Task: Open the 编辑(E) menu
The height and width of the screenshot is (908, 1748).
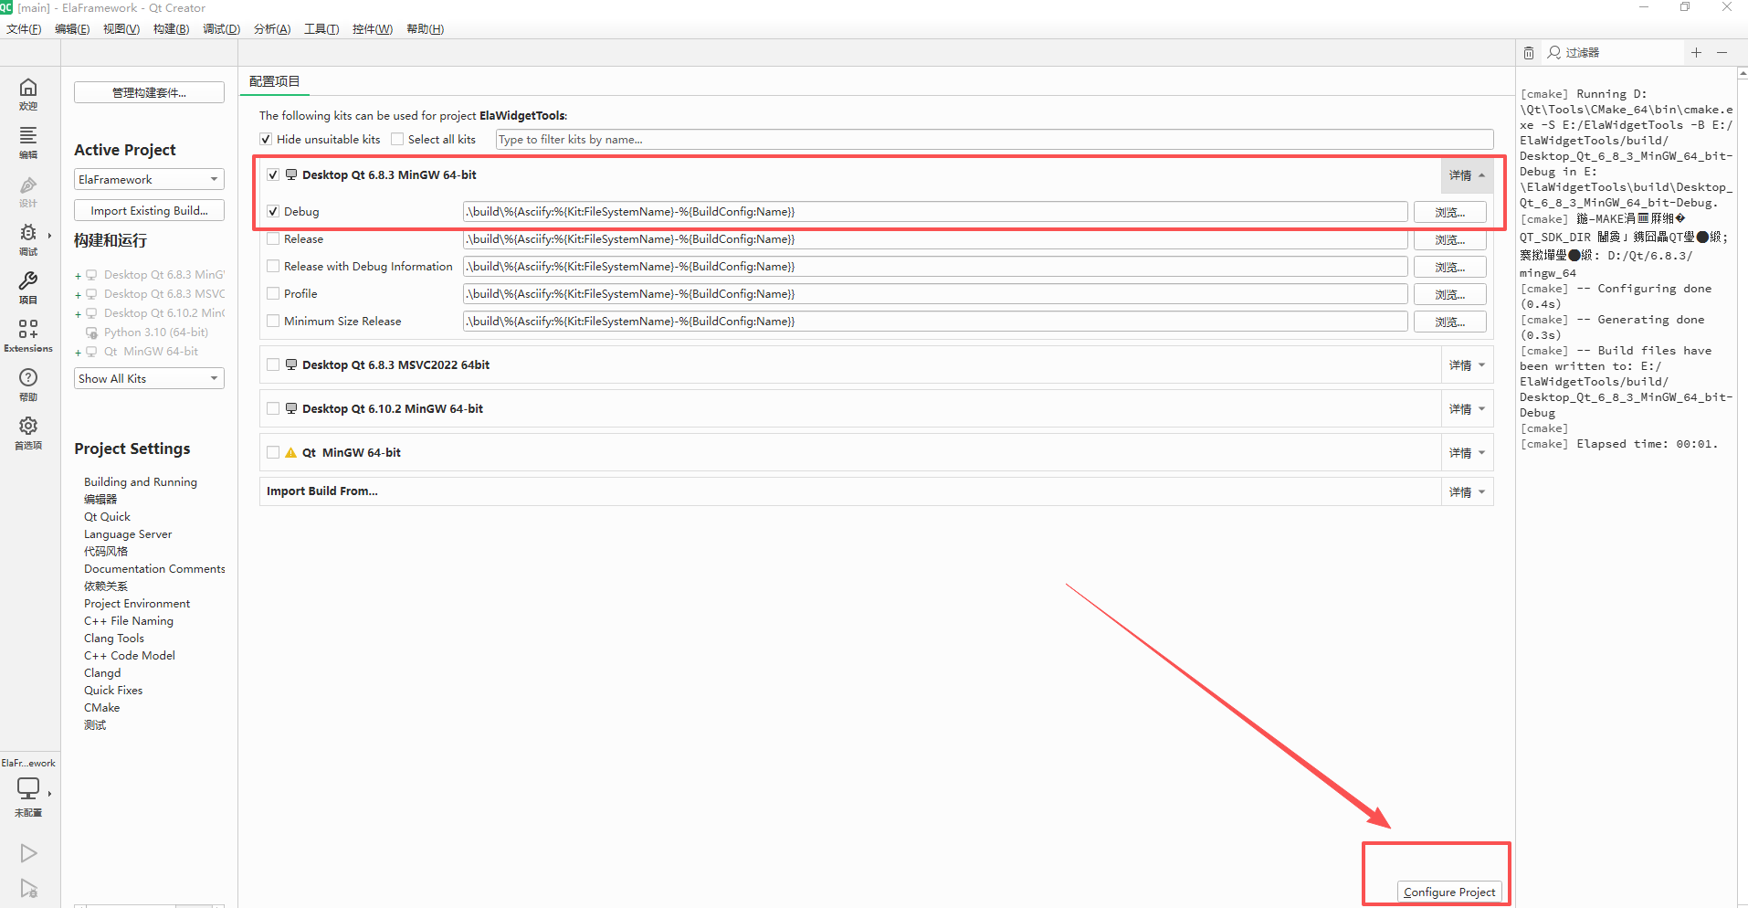Action: click(72, 29)
